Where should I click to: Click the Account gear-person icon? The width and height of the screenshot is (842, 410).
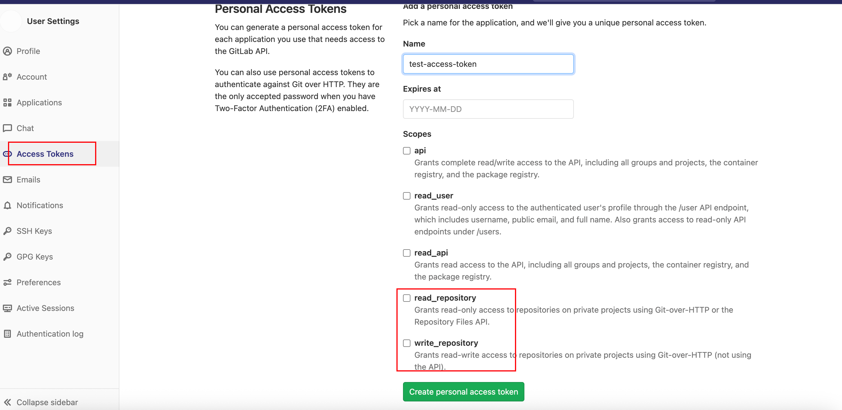click(x=7, y=77)
